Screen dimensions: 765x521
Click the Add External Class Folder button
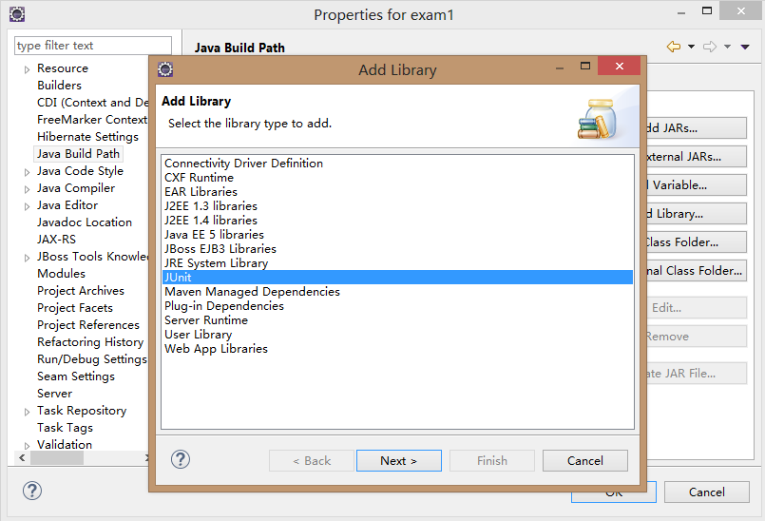click(697, 271)
